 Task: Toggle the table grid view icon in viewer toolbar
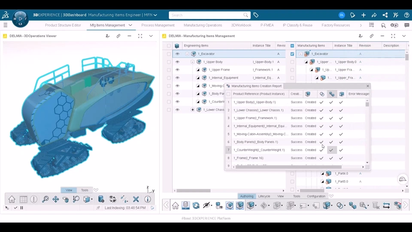(x=23, y=199)
